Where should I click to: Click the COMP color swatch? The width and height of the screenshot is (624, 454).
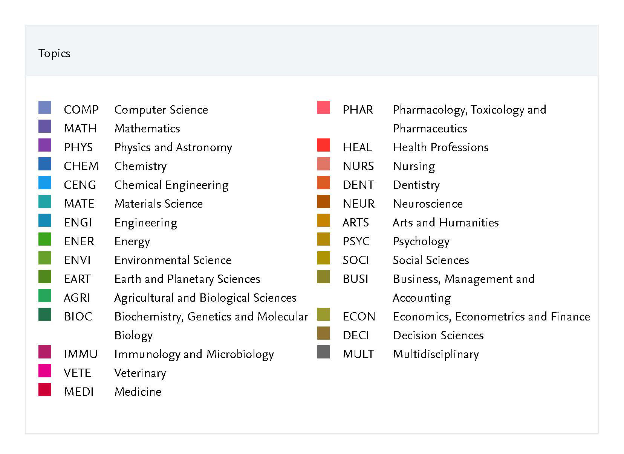45,108
